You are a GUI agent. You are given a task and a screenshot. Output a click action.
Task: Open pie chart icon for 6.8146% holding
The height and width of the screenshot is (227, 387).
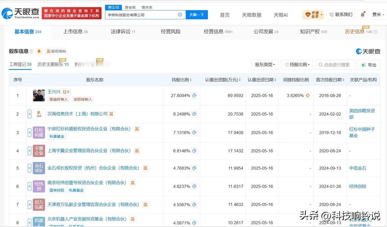coord(194,151)
